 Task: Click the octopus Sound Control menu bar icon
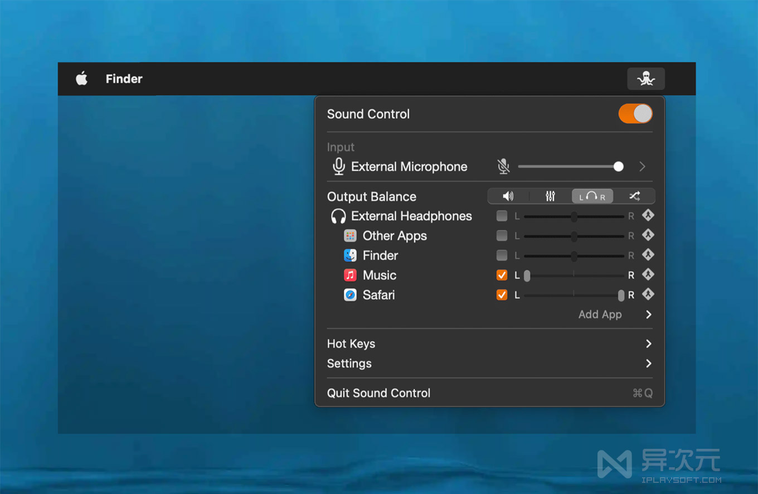pyautogui.click(x=645, y=79)
